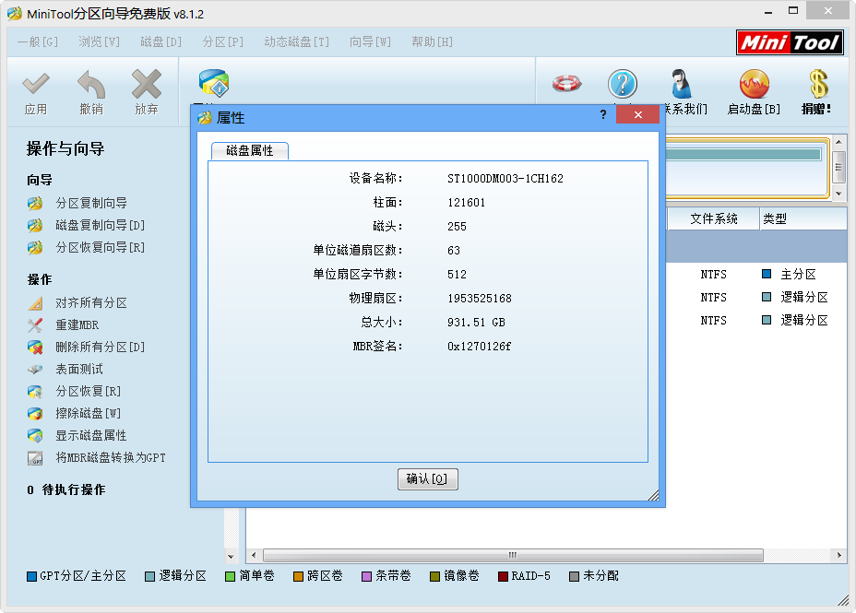Open the Dynamic Disk (动态磁盘[T]) menu
The width and height of the screenshot is (856, 613).
point(296,42)
